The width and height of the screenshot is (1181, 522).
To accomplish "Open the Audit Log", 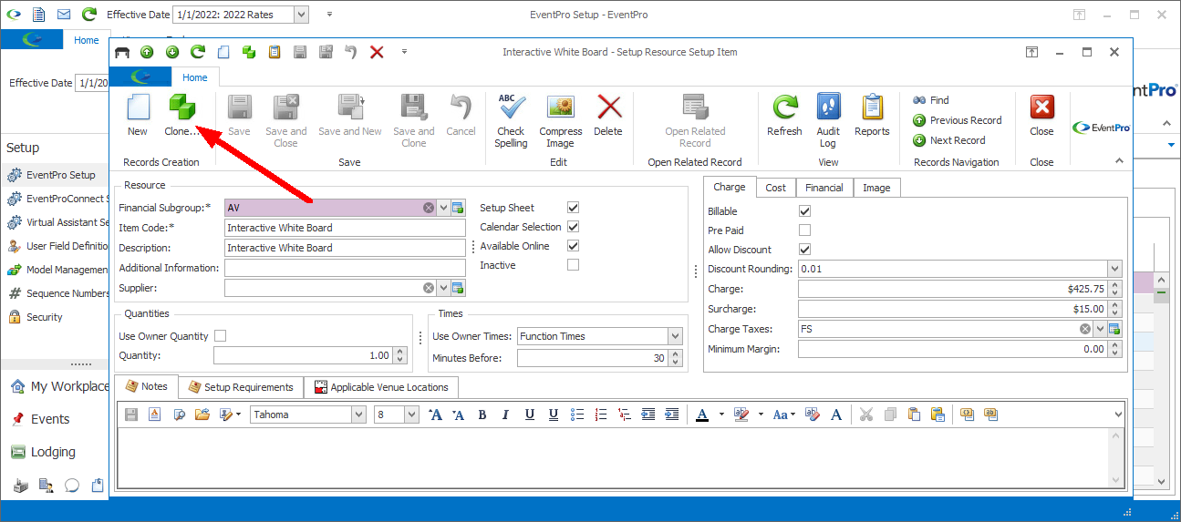I will [x=828, y=120].
